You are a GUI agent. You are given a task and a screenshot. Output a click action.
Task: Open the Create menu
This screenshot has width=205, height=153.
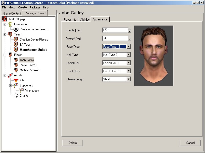(x=23, y=8)
